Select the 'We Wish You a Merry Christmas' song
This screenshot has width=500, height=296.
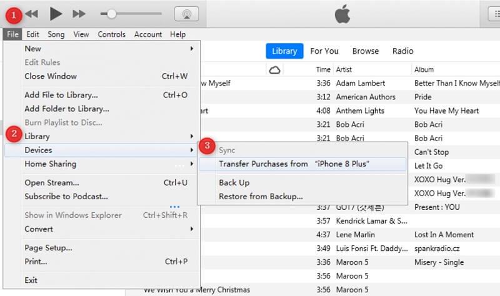click(x=197, y=290)
